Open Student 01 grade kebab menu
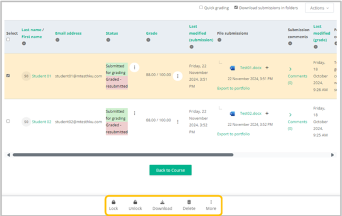 tap(177, 76)
